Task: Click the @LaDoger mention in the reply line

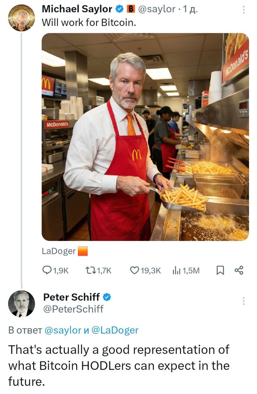Action: pos(115,330)
